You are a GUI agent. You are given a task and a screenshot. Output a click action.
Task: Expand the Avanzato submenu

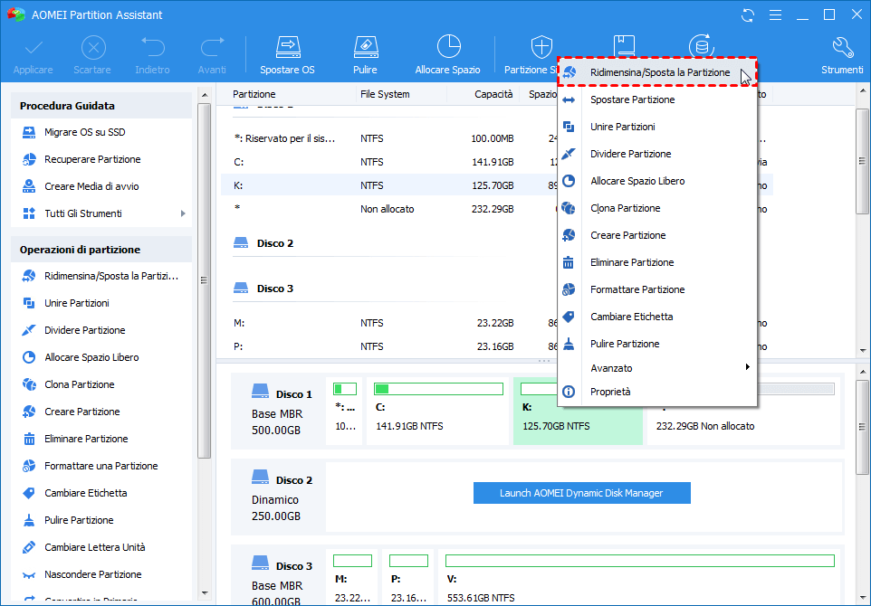(657, 368)
